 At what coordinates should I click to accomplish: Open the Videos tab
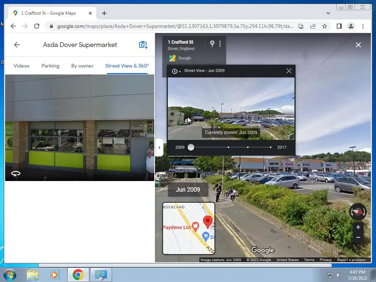22,66
